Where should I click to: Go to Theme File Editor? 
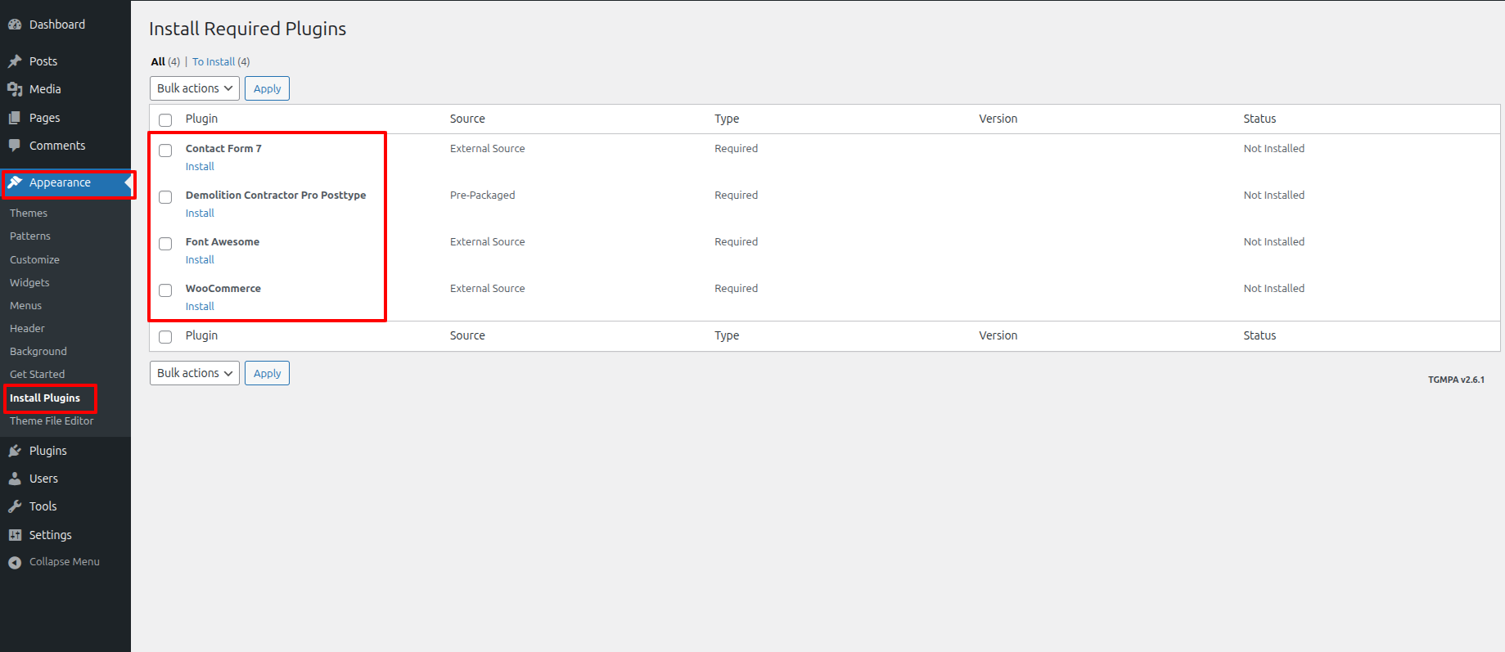tap(52, 420)
